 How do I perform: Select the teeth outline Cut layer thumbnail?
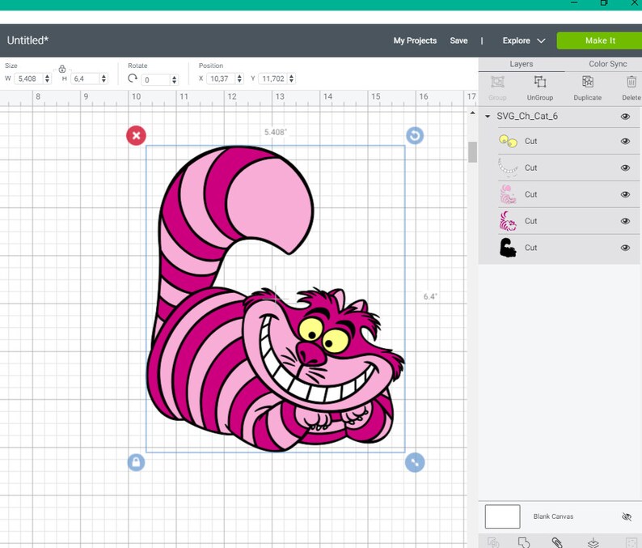click(x=508, y=168)
